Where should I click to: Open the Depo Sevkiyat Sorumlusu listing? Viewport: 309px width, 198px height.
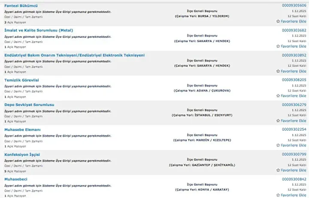tap(29, 105)
